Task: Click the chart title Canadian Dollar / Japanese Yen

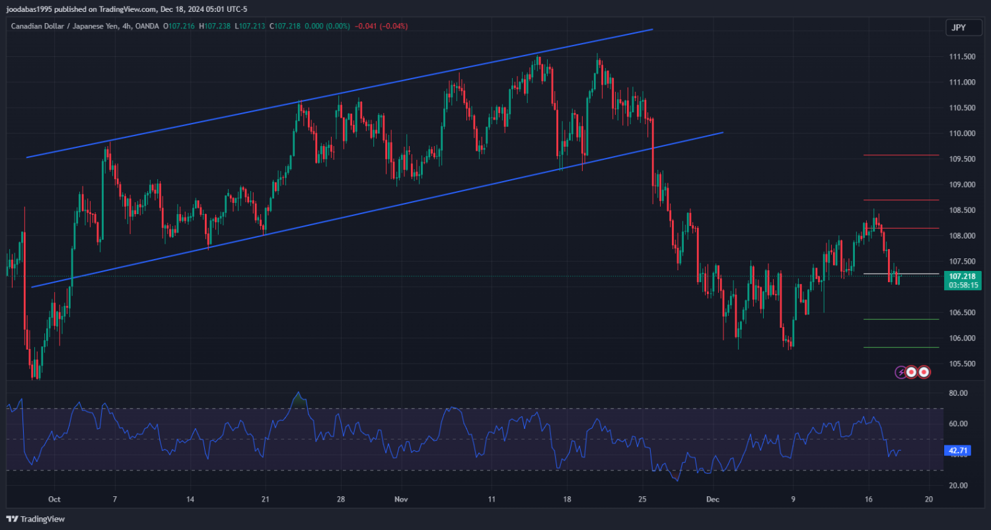Action: (65, 26)
